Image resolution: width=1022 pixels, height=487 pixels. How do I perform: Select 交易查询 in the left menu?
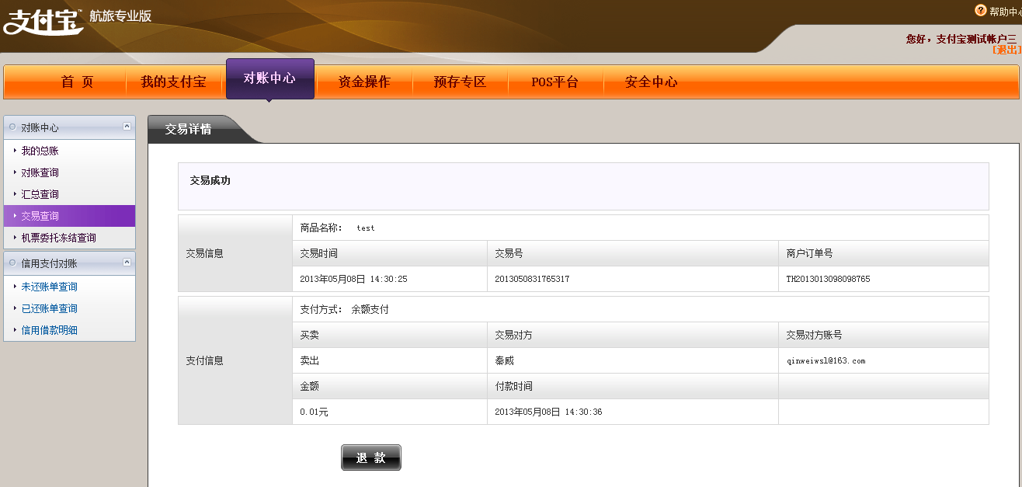click(40, 216)
